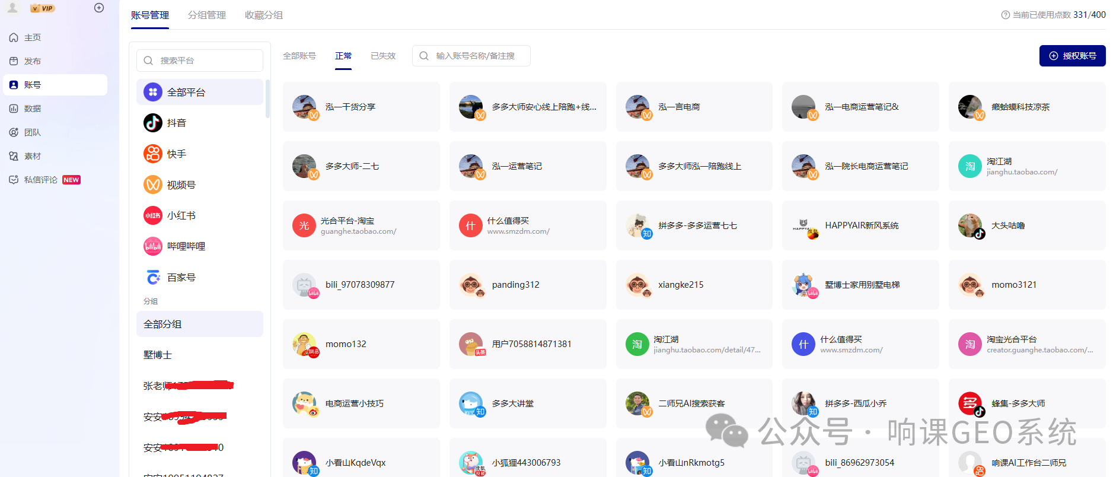
Task: Open account card 用户7058814871381
Action: [528, 344]
